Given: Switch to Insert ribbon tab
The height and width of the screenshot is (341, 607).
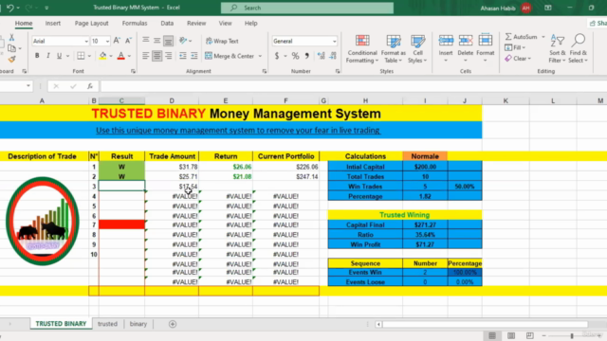Looking at the screenshot, I should (53, 23).
